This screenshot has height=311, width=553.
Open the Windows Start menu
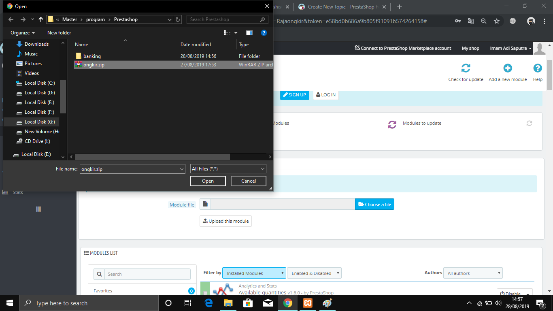(10, 303)
